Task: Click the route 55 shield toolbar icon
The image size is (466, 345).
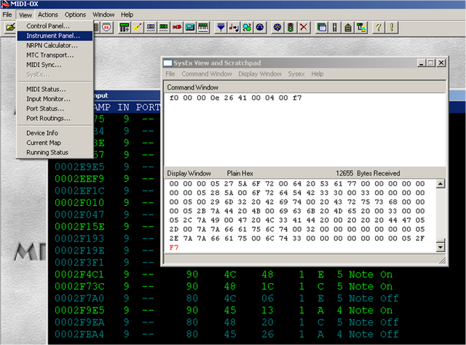Action: 107,28
